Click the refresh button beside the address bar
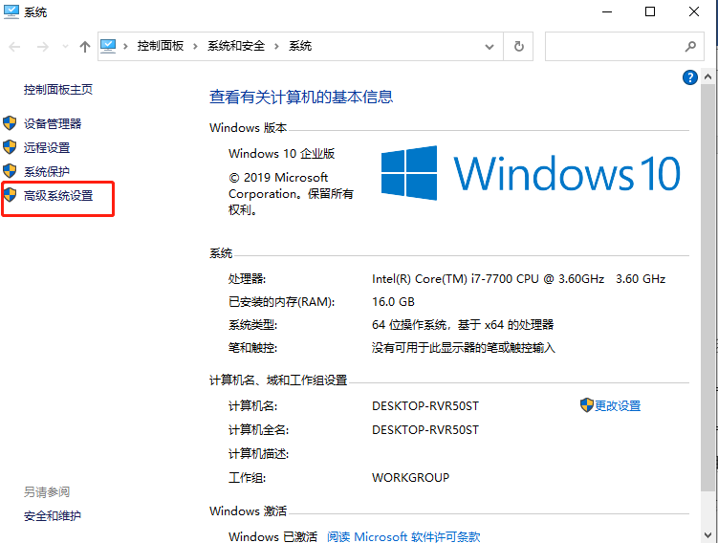The width and height of the screenshot is (718, 543). [519, 46]
